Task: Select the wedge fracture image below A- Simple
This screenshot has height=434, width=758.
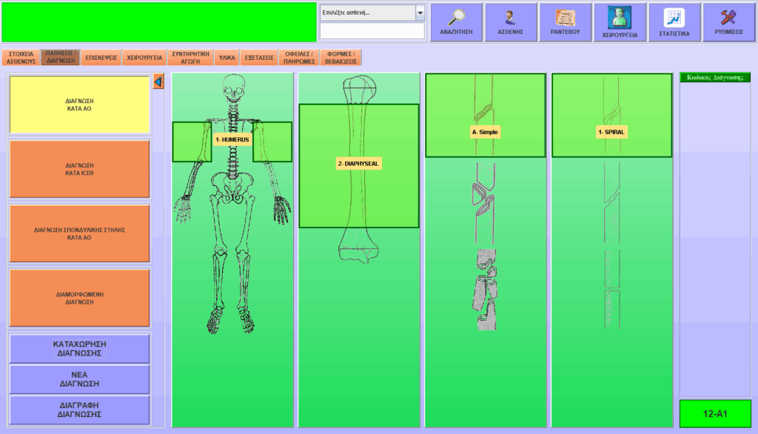Action: (485, 202)
